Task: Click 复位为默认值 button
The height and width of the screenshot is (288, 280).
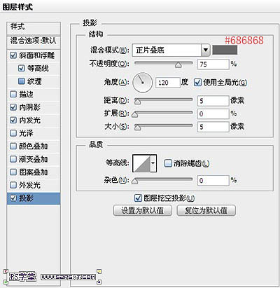Action: click(x=206, y=210)
